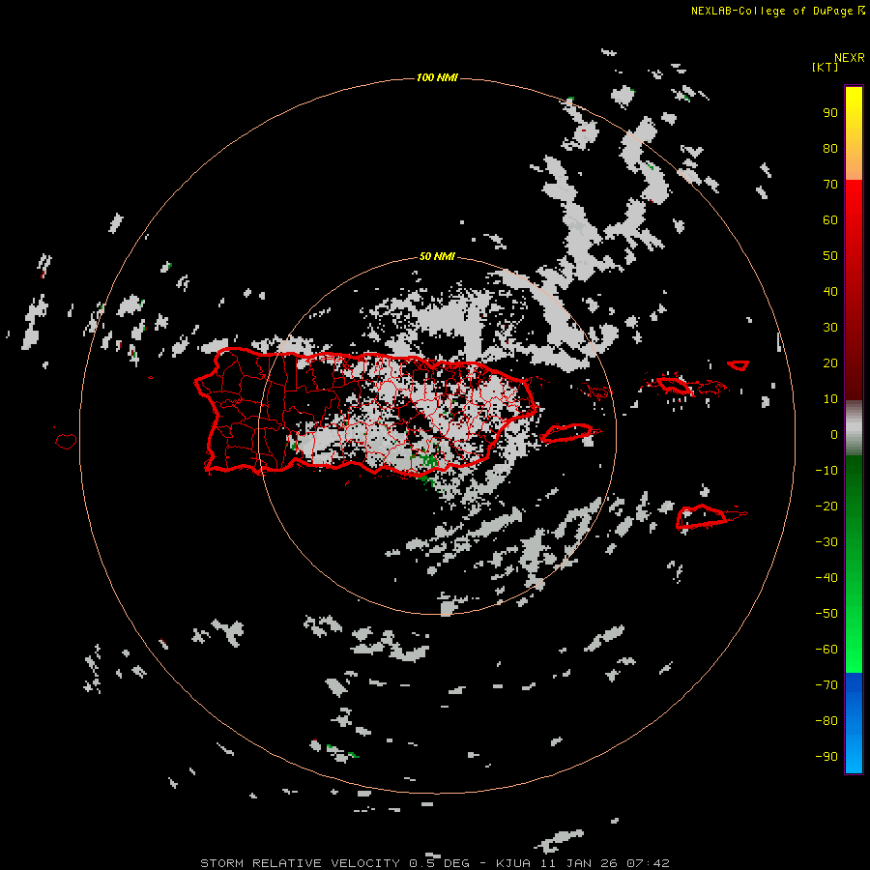Click the positive "70" scale value

point(830,185)
